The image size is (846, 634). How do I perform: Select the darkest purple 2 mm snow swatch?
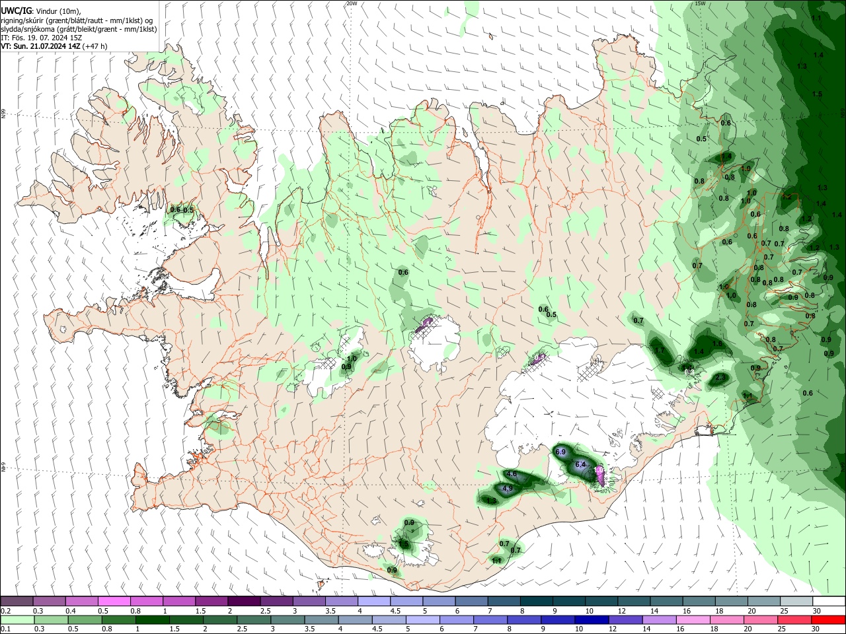point(243,601)
